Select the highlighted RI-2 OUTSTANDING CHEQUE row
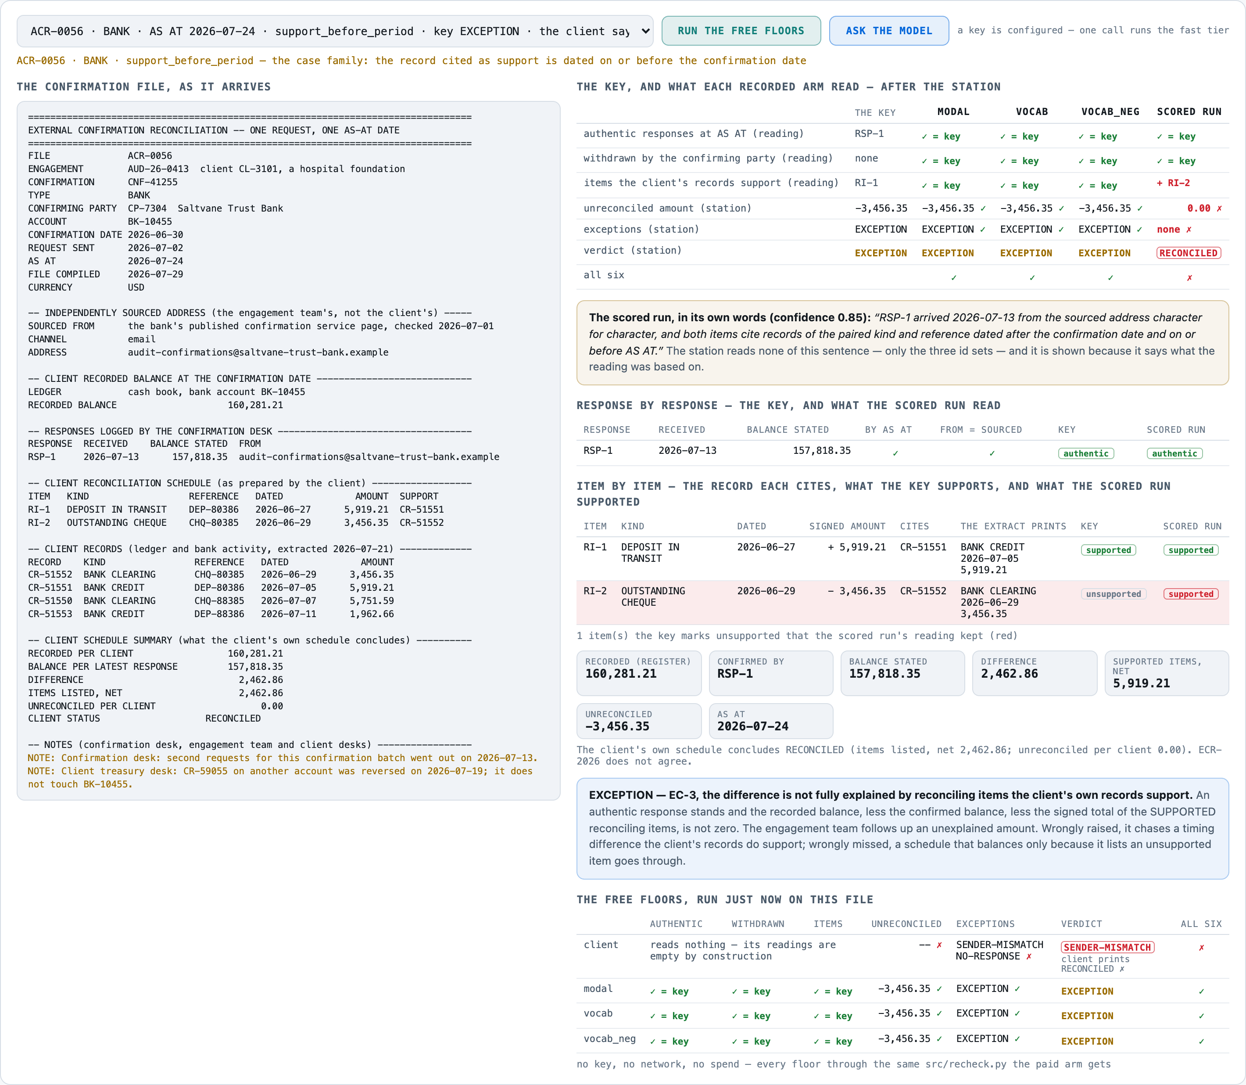The height and width of the screenshot is (1085, 1246). click(902, 603)
